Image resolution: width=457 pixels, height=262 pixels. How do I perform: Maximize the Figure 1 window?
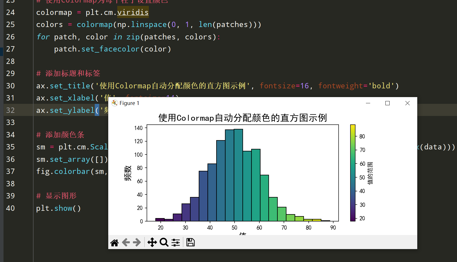coord(387,103)
